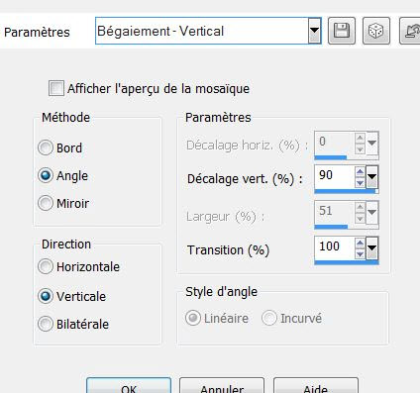Select the Miroir method radio button
This screenshot has width=420, height=393.
tap(46, 203)
